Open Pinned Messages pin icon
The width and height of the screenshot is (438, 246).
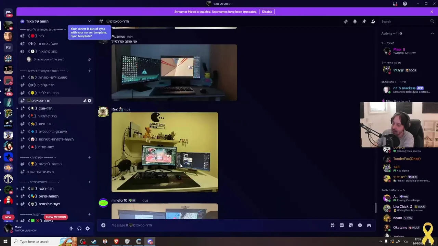tap(364, 21)
